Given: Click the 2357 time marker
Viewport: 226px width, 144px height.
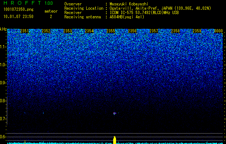Looking at the screenshot, I should point(154,31).
